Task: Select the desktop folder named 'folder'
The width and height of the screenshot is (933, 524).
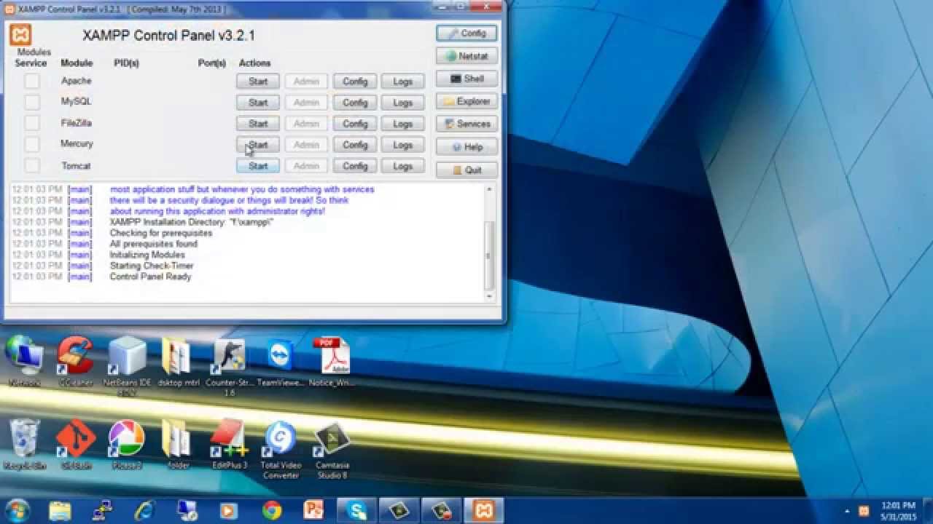Action: [x=178, y=444]
